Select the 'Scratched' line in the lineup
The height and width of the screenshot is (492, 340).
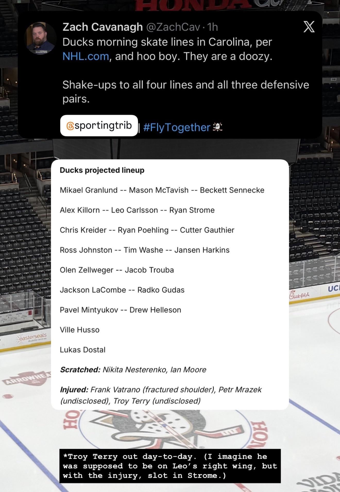133,370
